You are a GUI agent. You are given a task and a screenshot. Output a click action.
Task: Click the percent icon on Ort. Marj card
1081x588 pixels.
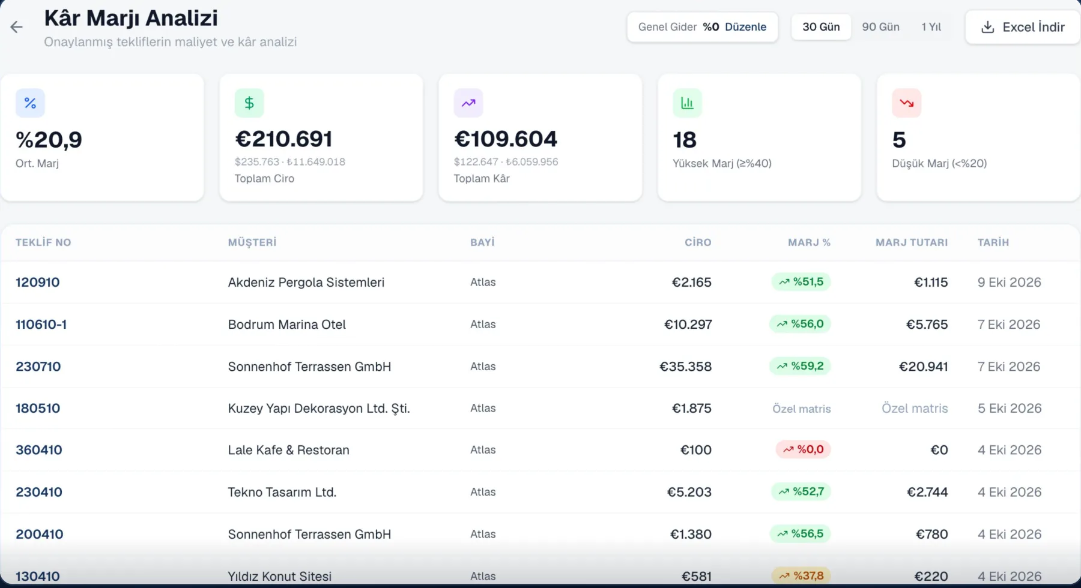[30, 103]
